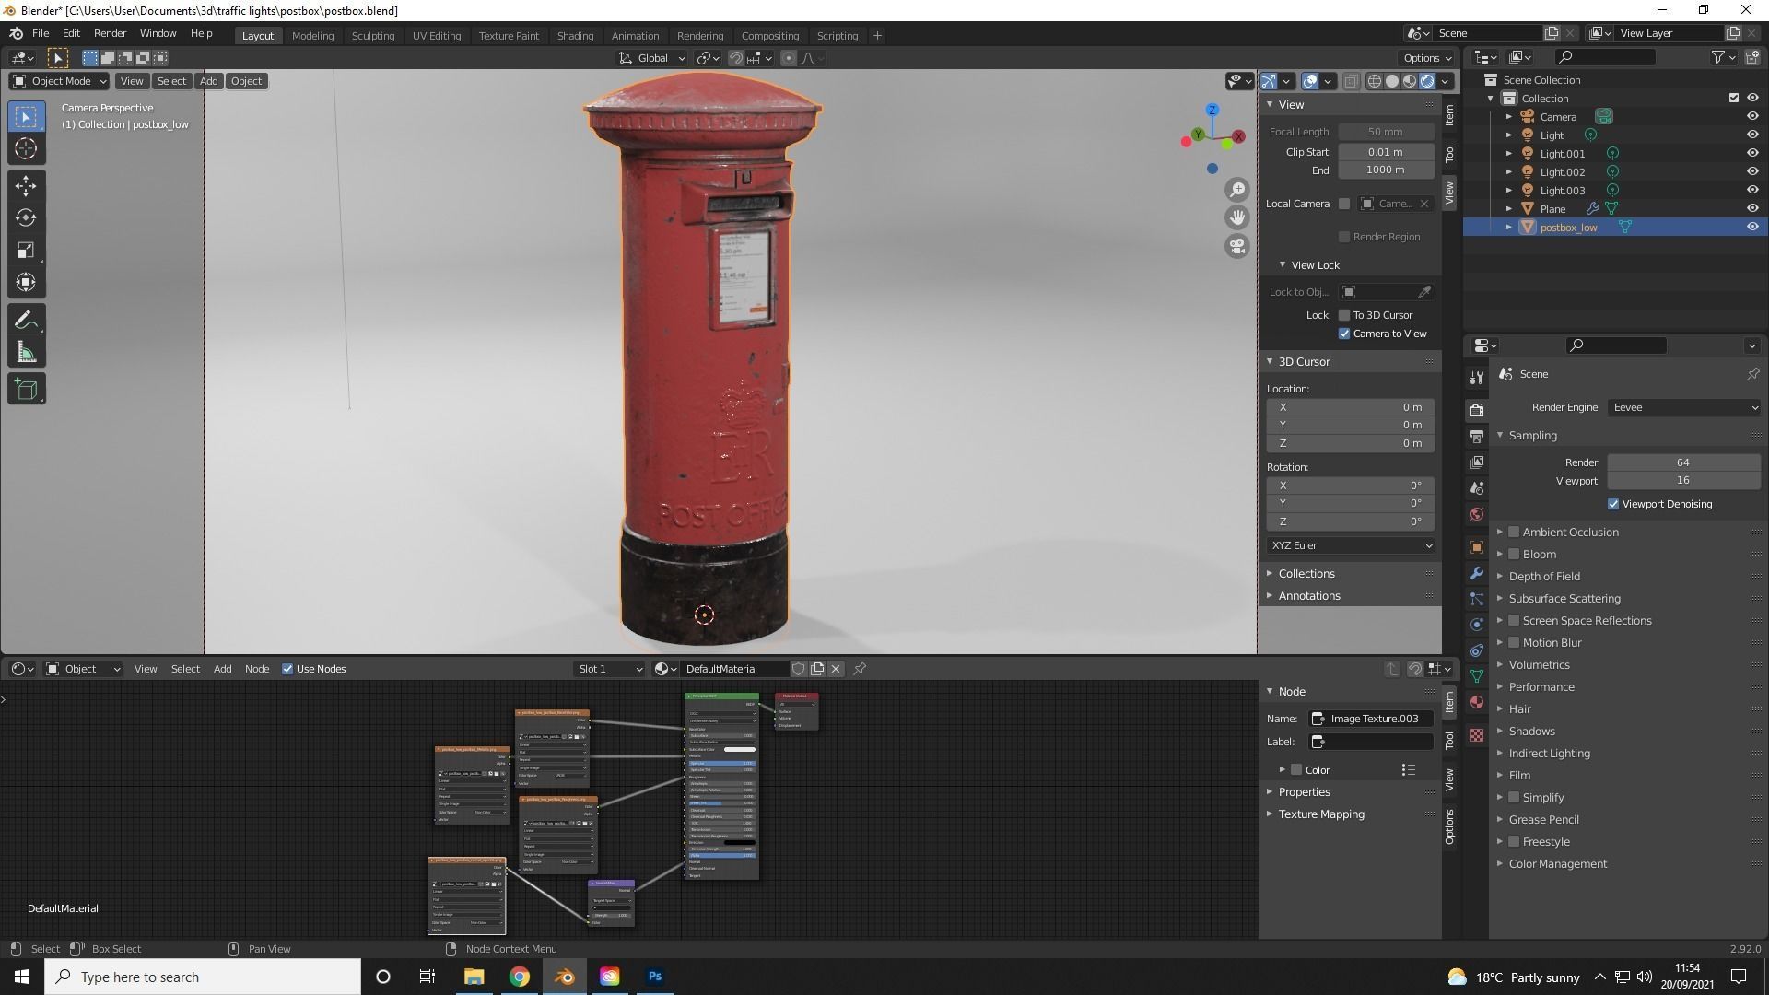Toggle camera view icon in viewport
Screen dimensions: 1769x995
click(1236, 246)
